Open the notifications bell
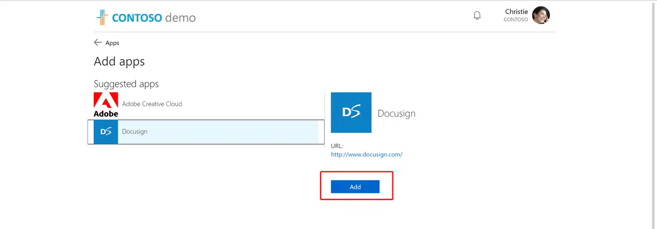 477,15
